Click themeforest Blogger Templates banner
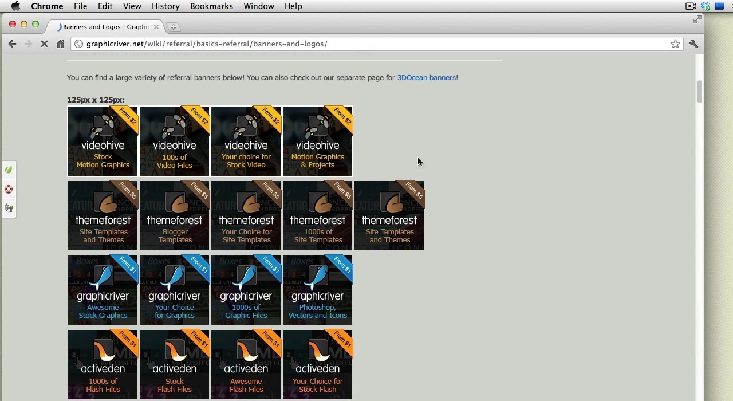Image resolution: width=733 pixels, height=401 pixels. coord(175,216)
